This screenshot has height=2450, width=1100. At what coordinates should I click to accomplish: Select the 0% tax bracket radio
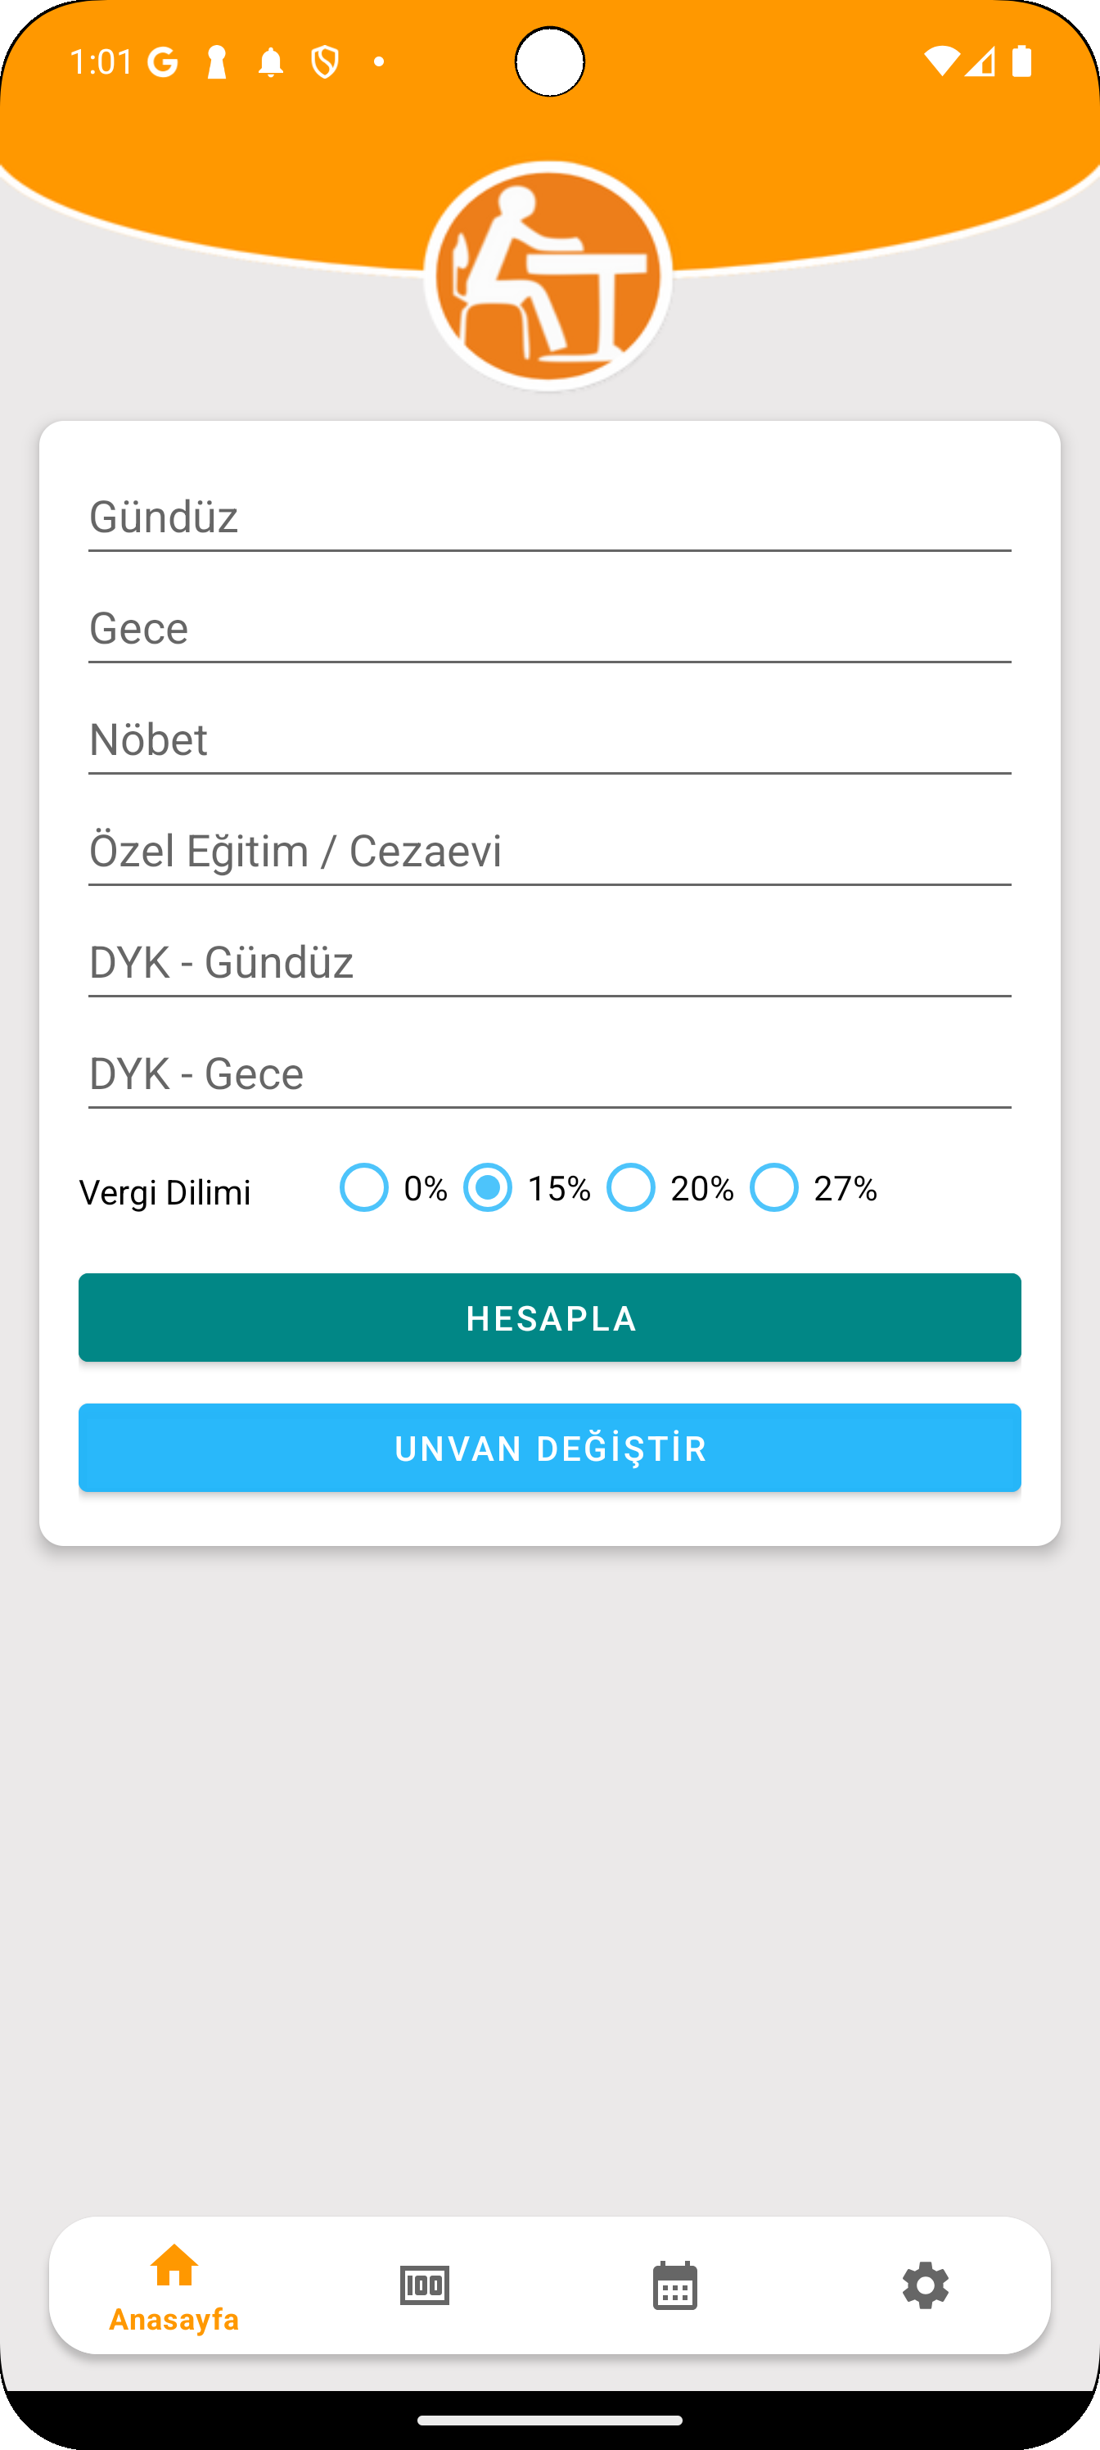click(x=394, y=1188)
